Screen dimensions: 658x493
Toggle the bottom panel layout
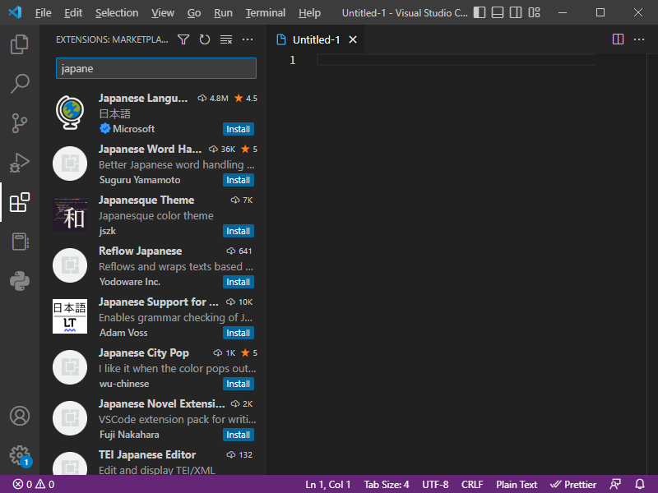[498, 12]
